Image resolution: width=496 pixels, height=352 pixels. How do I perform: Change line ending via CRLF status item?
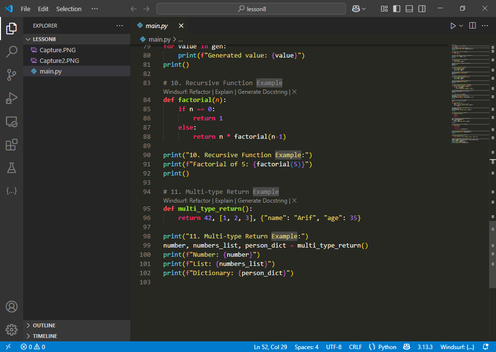click(x=355, y=347)
